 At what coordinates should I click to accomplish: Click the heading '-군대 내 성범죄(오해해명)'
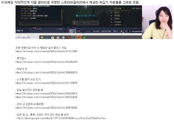[30, 104]
